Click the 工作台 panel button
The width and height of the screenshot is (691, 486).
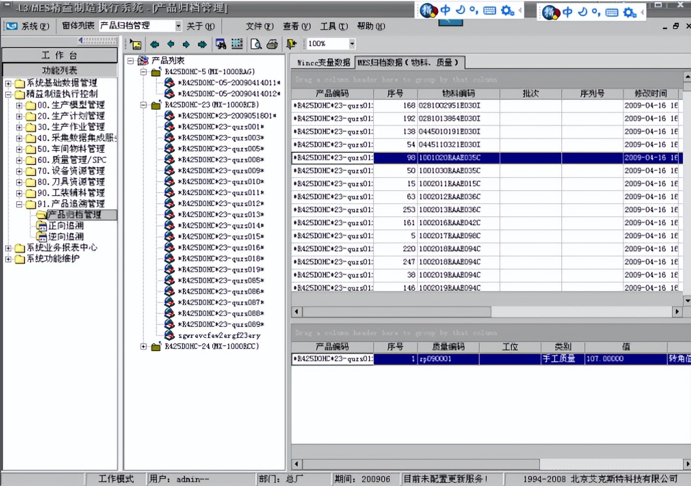click(x=59, y=55)
